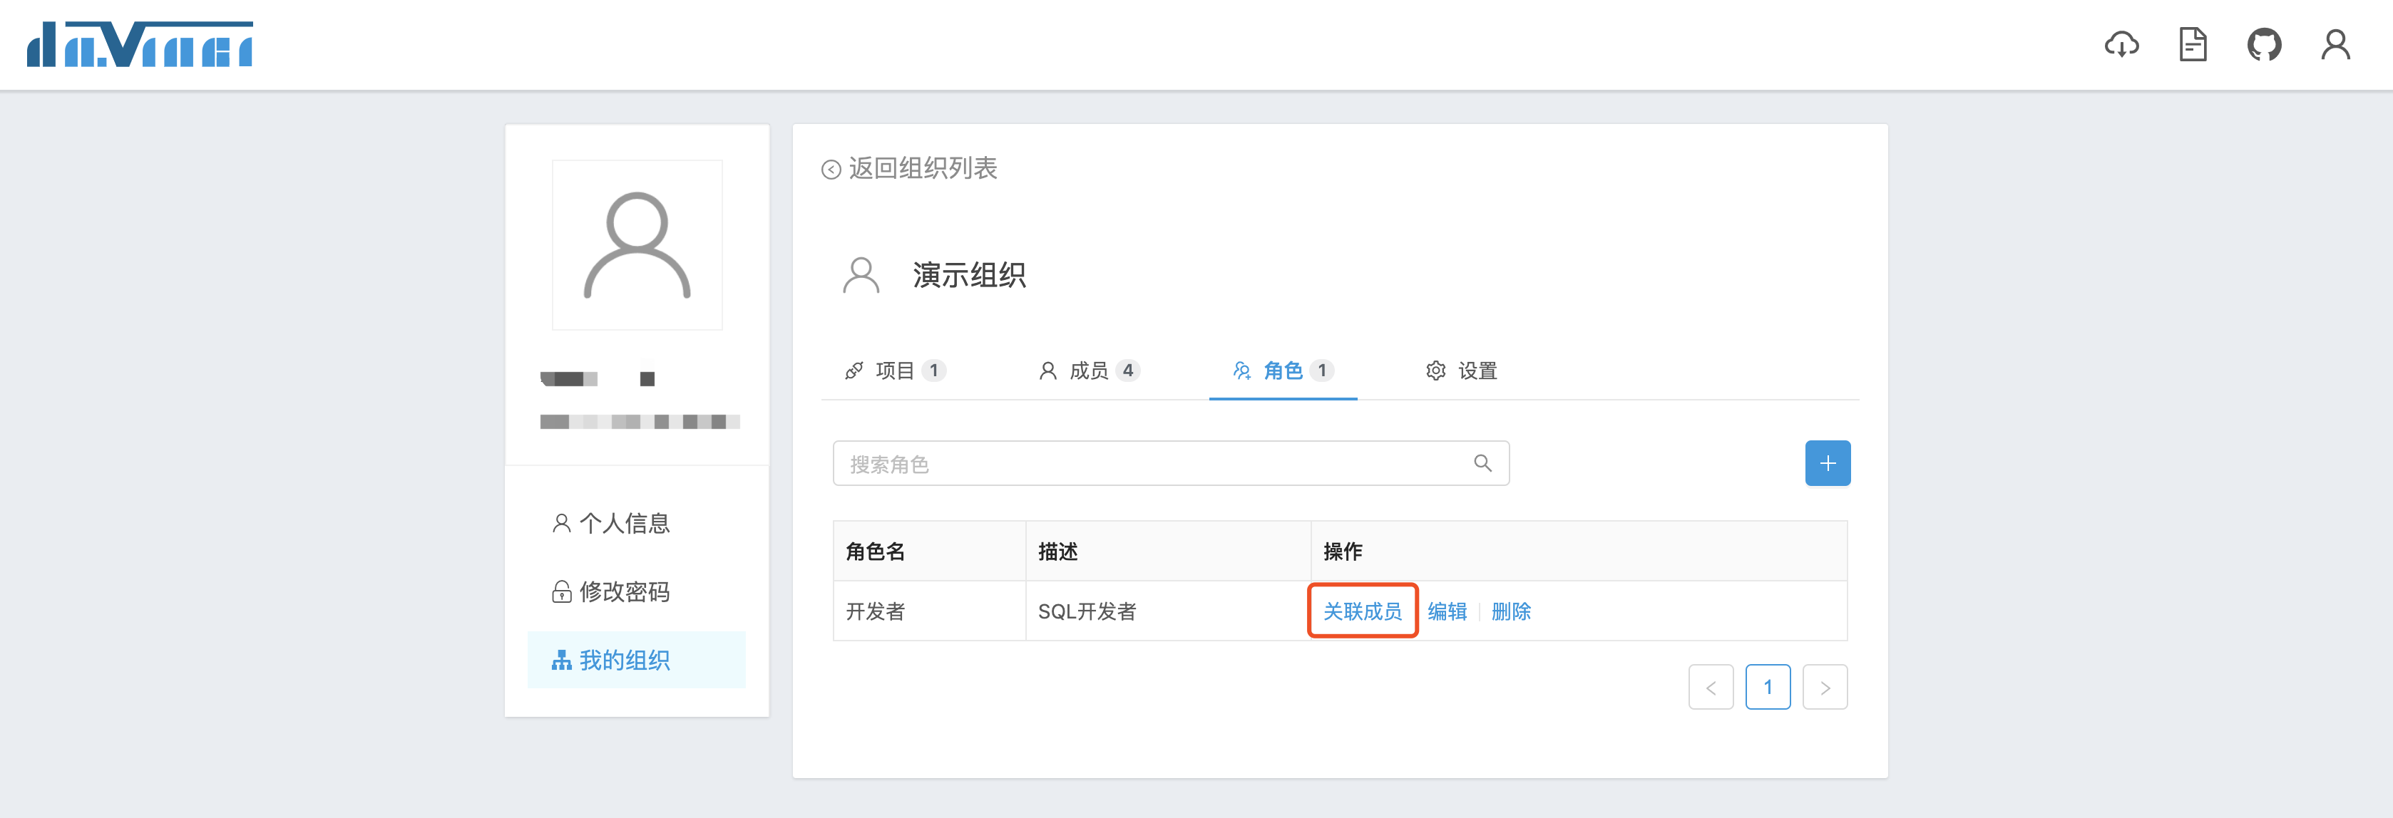Click the Davinci logo
The width and height of the screenshot is (2393, 818).
point(140,45)
